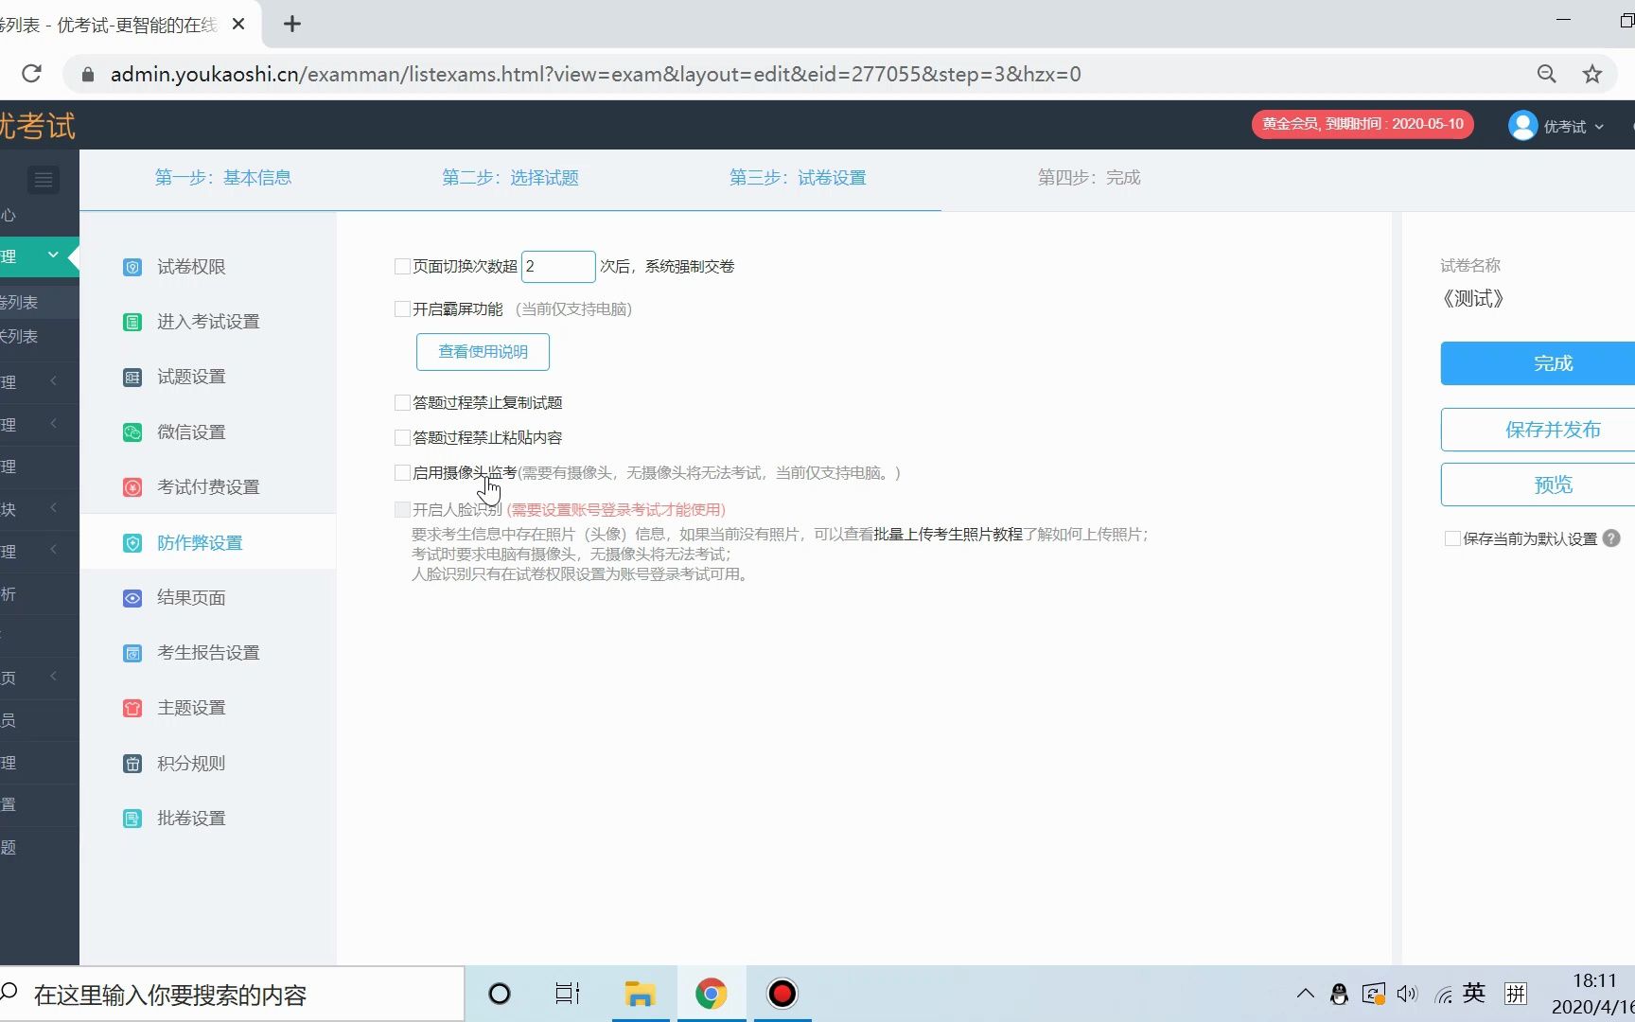Click the 结果页面 eye icon

[132, 598]
